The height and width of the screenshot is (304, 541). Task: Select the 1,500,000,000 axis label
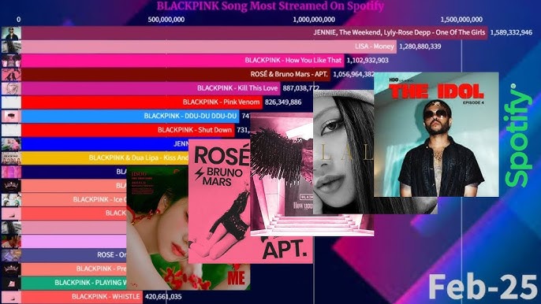[461, 20]
